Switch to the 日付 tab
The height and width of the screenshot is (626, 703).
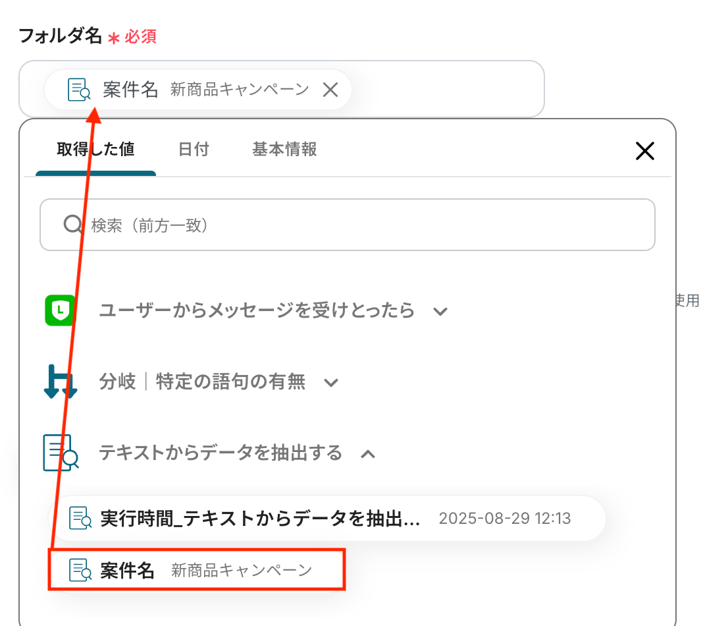[x=194, y=150]
